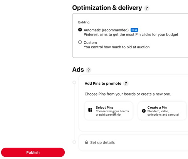188x159 pixels.
Task: Select Custom bidding radio button
Action: click(x=80, y=42)
